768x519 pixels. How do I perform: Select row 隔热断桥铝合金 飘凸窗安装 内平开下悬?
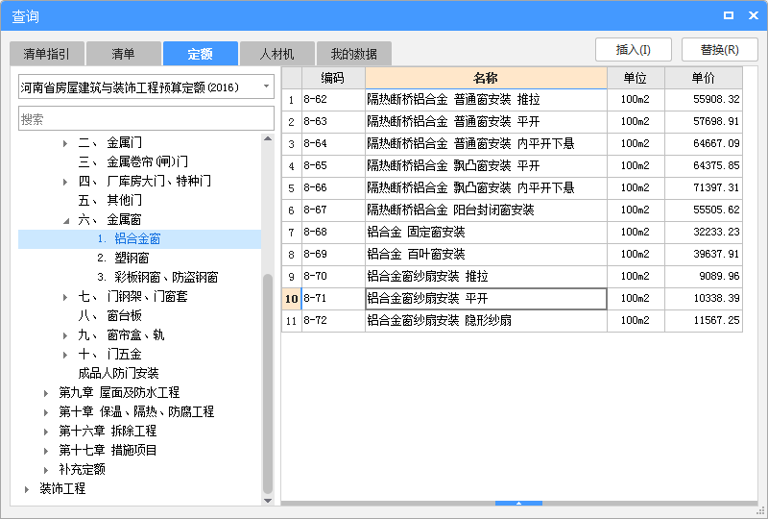[486, 187]
